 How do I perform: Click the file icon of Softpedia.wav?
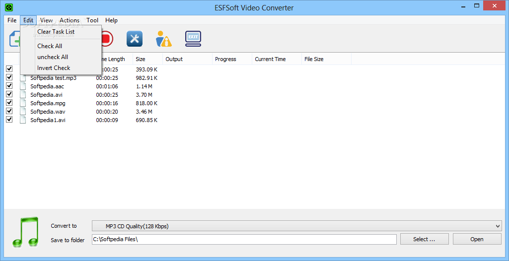pyautogui.click(x=23, y=112)
